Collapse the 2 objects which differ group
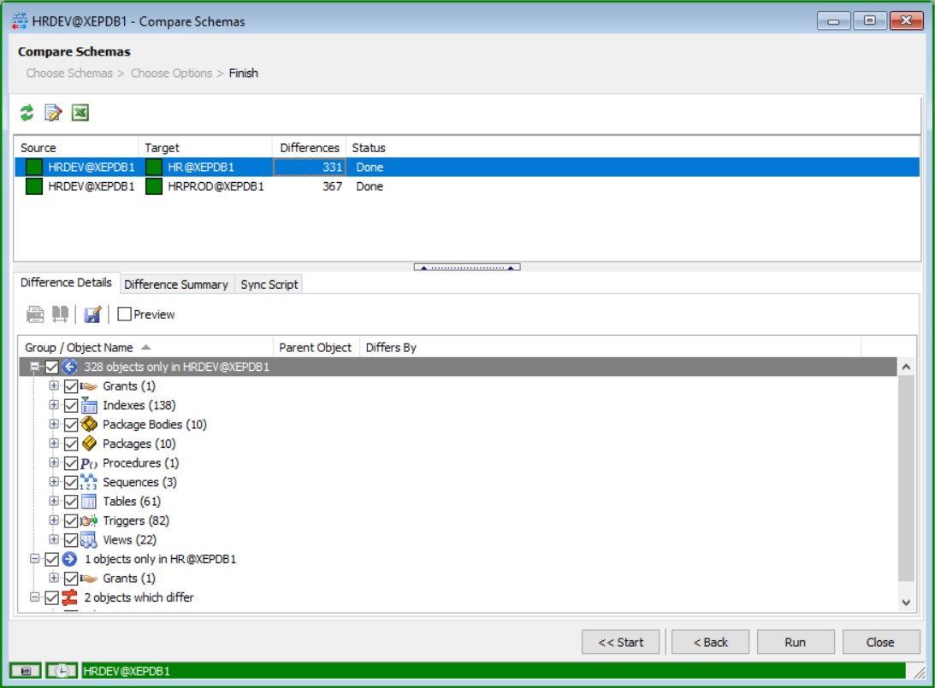935x688 pixels. click(34, 597)
